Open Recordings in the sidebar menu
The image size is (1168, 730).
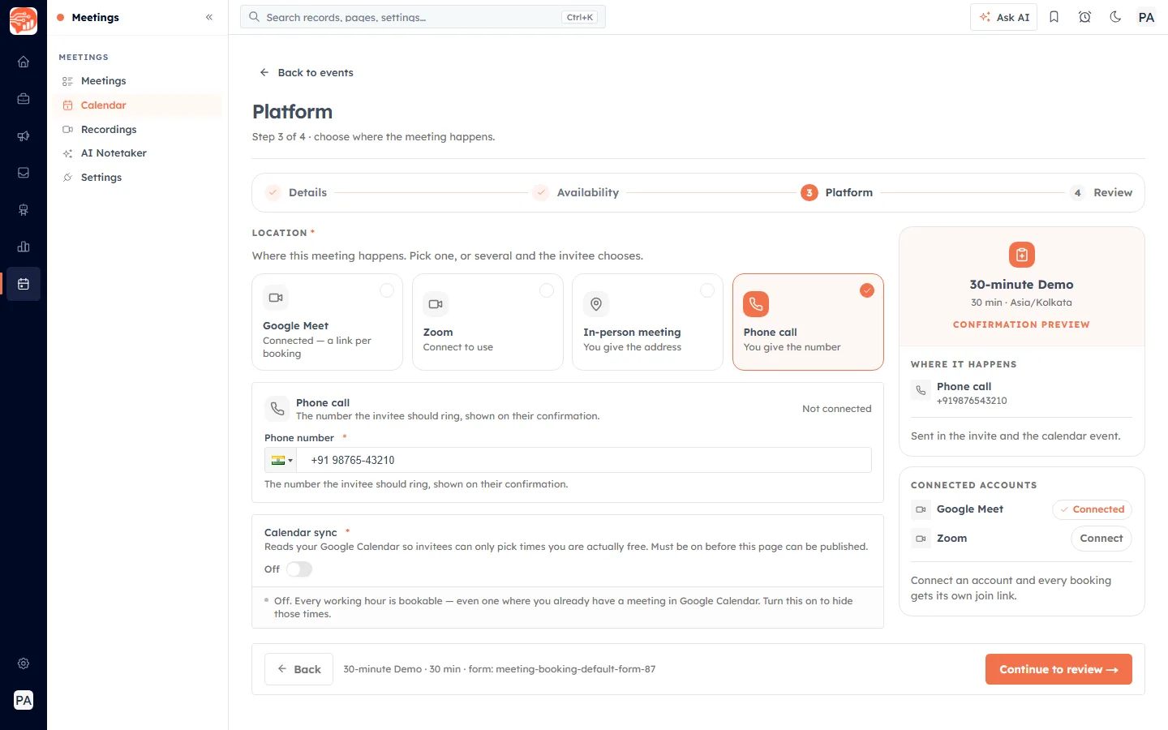[x=137, y=130]
